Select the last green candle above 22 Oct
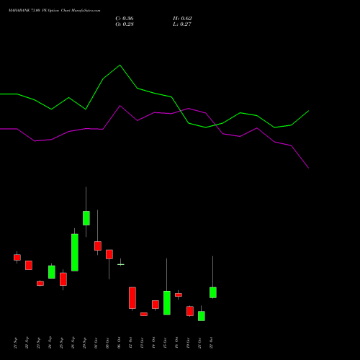Viewport: 360px width, 360px height. click(x=213, y=292)
